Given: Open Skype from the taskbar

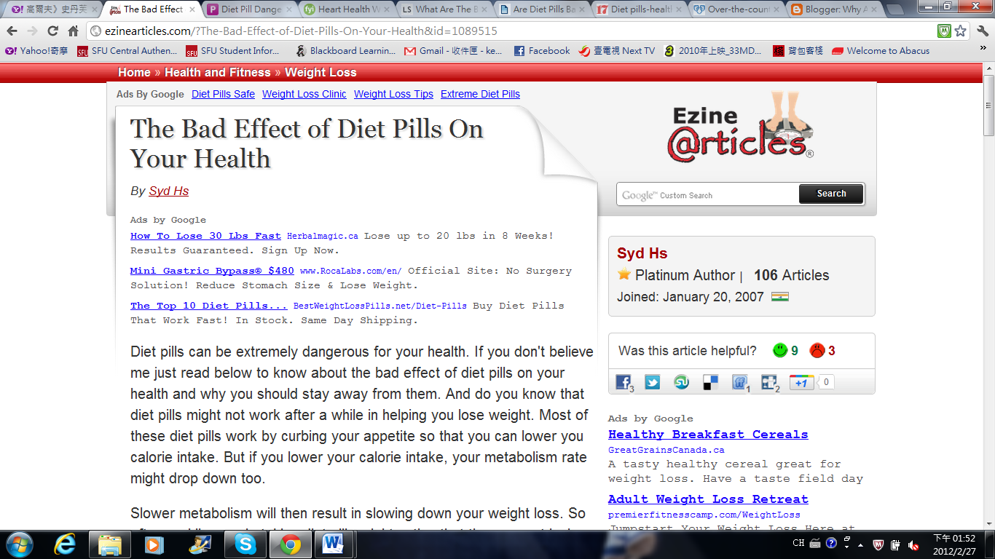Looking at the screenshot, I should (x=246, y=544).
